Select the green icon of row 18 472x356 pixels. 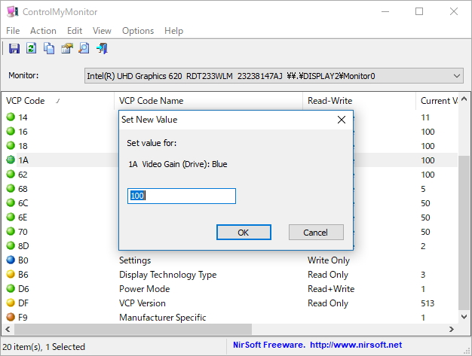pos(11,145)
